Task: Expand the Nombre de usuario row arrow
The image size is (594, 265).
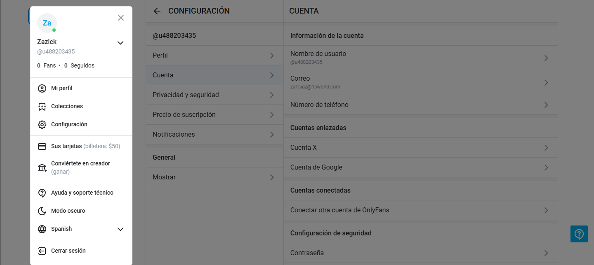Action: pyautogui.click(x=546, y=58)
